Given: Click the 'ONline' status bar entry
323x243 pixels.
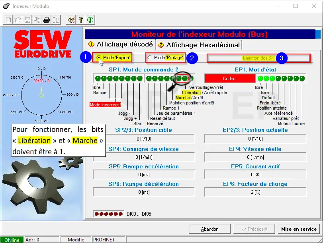Looking at the screenshot, I should pyautogui.click(x=12, y=240).
